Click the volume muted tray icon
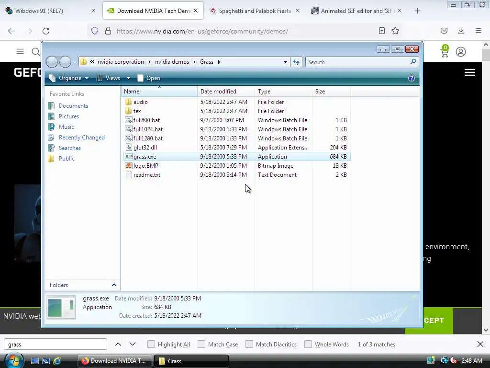Screen dimensions: 490x368 pyautogui.click(x=454, y=361)
